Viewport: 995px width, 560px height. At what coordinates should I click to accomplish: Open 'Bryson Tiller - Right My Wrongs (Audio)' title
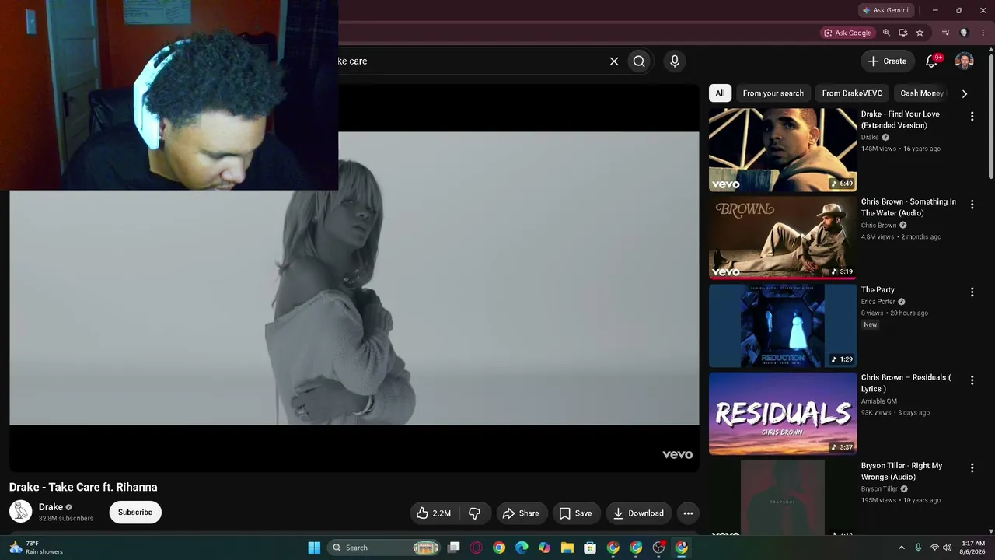[x=902, y=471]
